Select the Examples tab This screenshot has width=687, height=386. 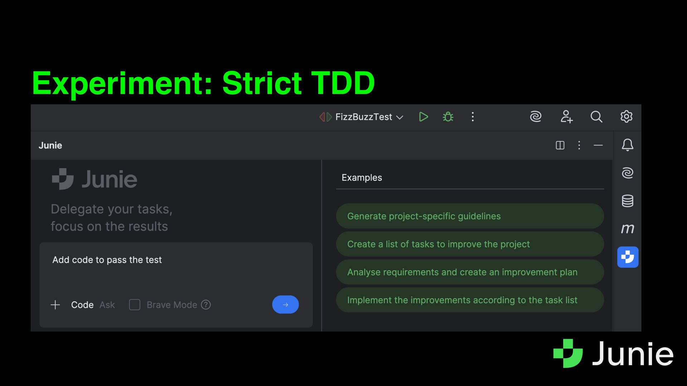[x=362, y=178]
